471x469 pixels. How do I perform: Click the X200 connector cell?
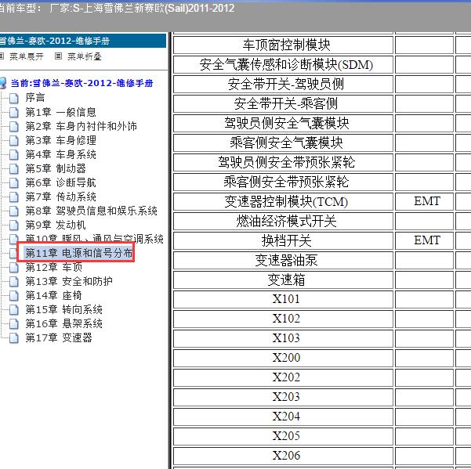pos(283,359)
